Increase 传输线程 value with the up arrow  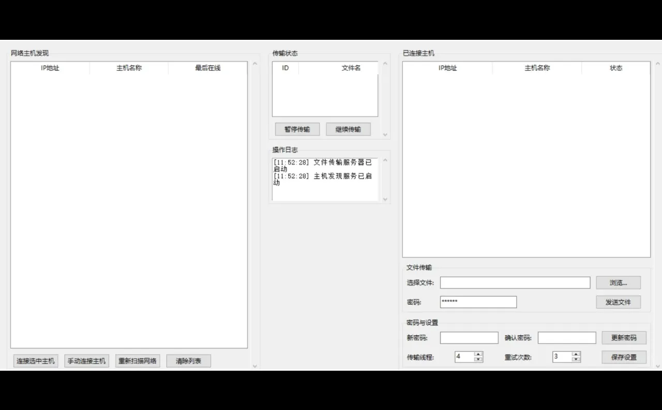(x=479, y=354)
